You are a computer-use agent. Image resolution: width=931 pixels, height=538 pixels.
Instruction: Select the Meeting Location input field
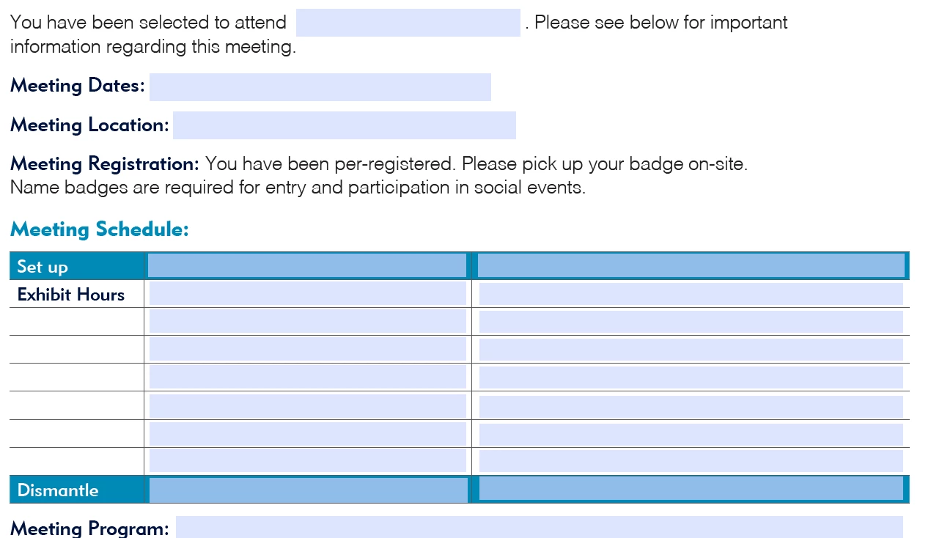coord(345,125)
